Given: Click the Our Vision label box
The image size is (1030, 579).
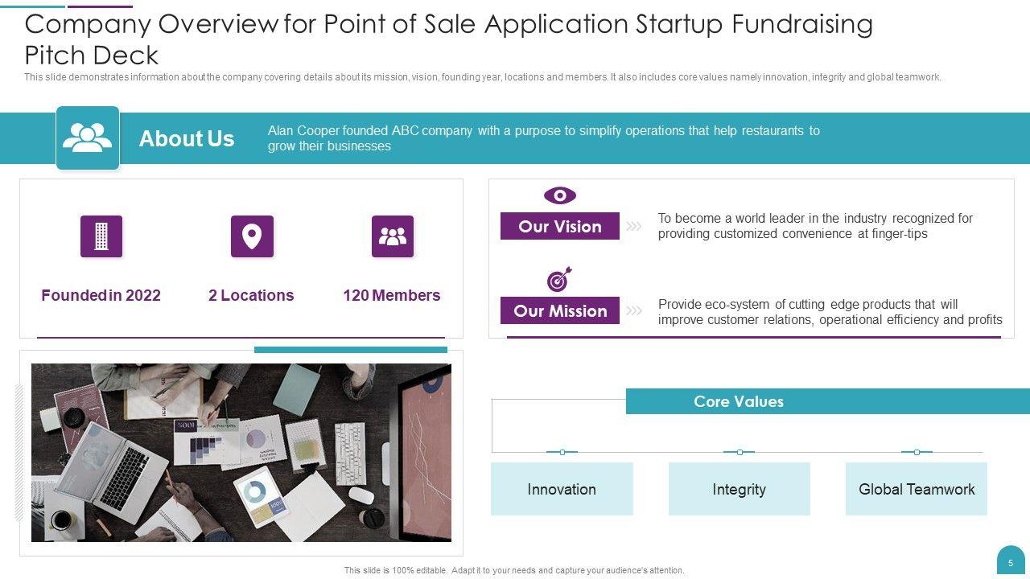Looking at the screenshot, I should click(560, 227).
